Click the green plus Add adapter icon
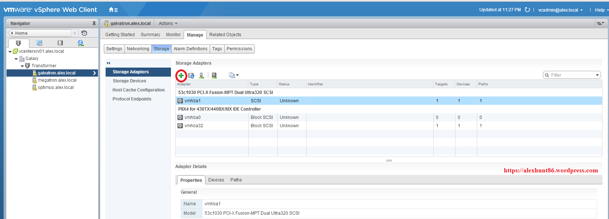Viewport: 609px width, 219px height. [x=181, y=76]
